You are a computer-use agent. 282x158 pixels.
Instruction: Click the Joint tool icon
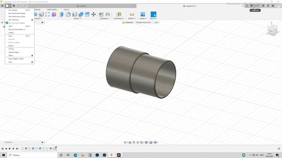[x=108, y=14]
